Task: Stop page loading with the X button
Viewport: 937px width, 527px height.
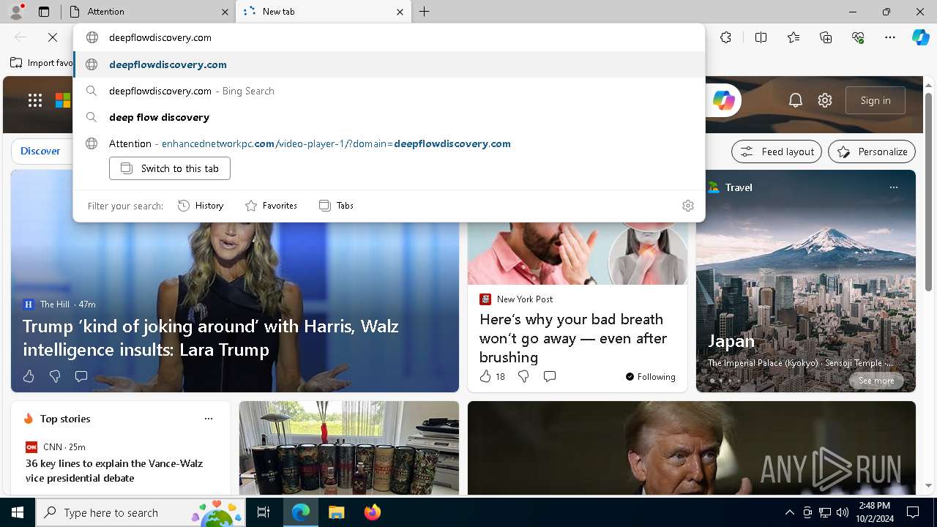Action: [x=53, y=37]
